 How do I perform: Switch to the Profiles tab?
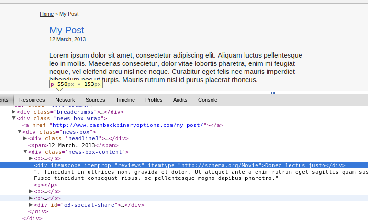(154, 100)
